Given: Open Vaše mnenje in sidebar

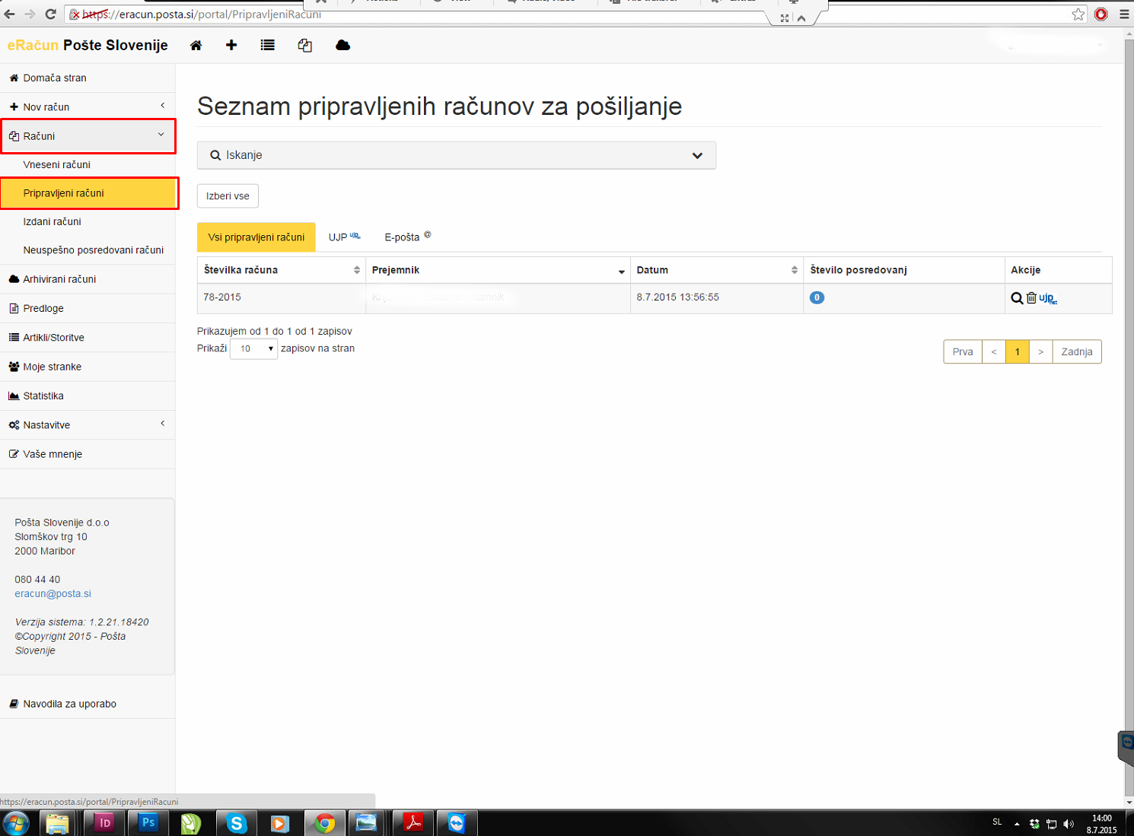Looking at the screenshot, I should (88, 454).
